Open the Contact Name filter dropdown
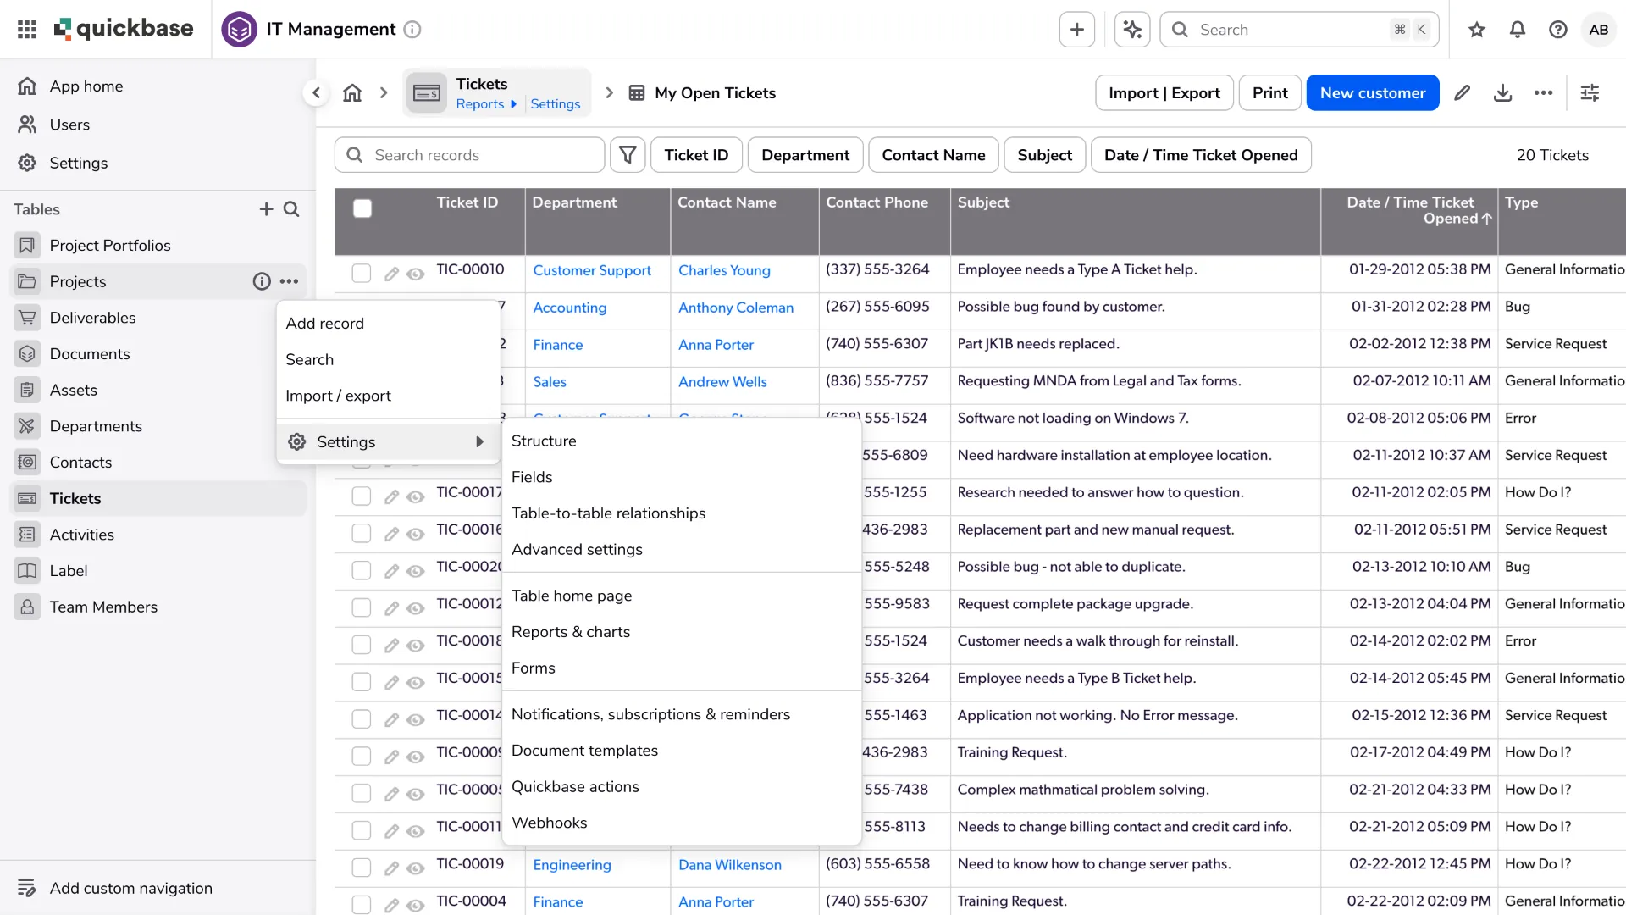 click(933, 155)
